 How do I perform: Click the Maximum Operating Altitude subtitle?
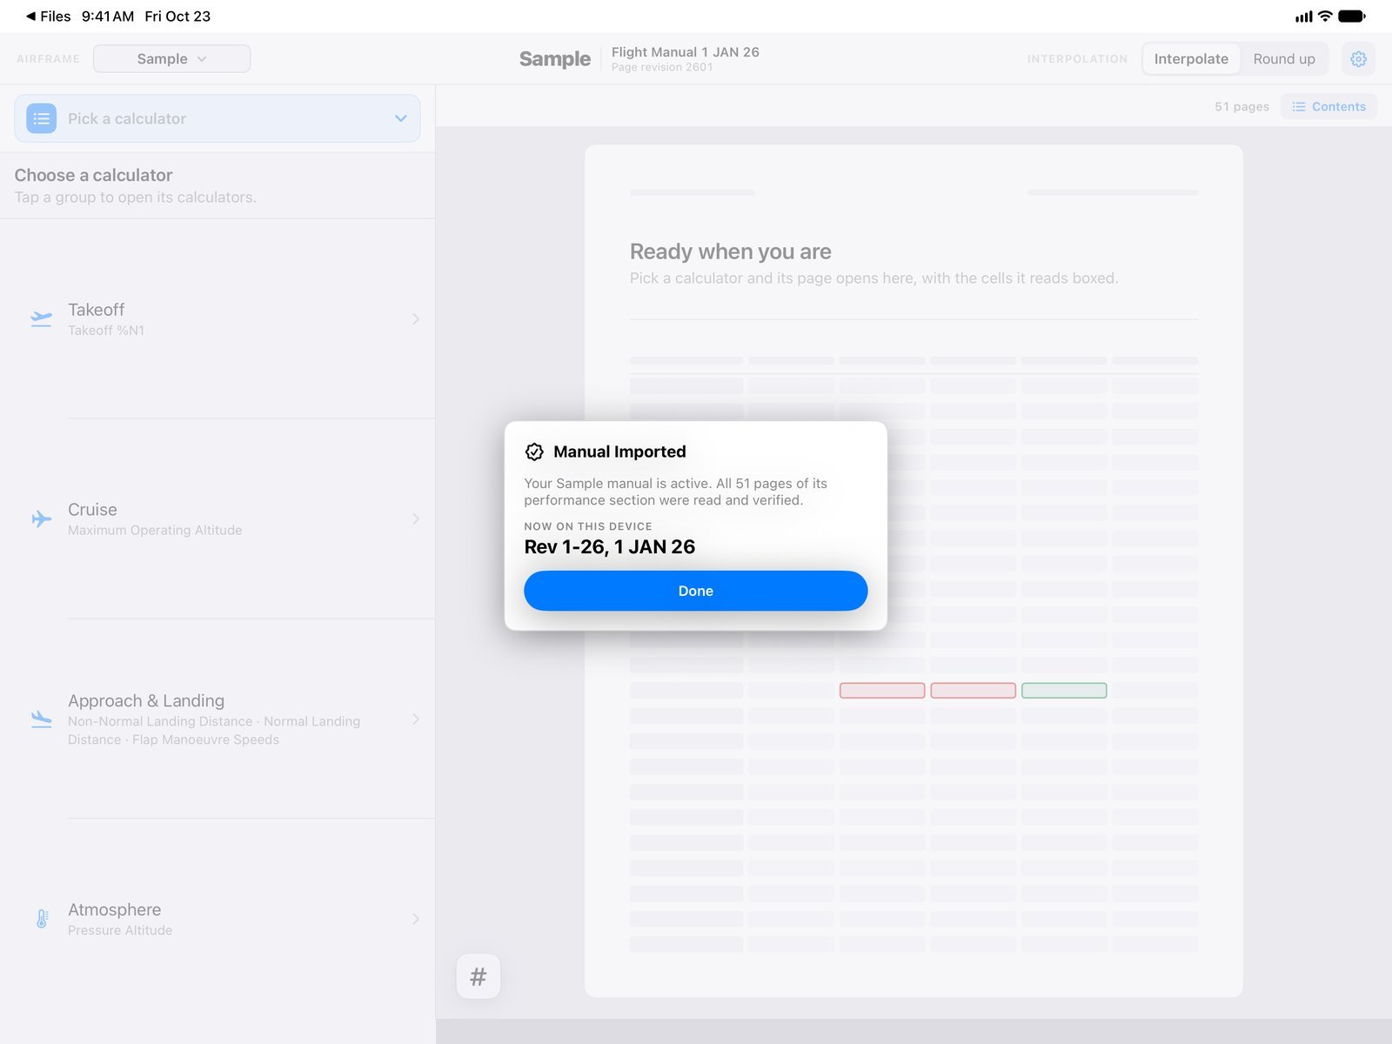tap(155, 530)
